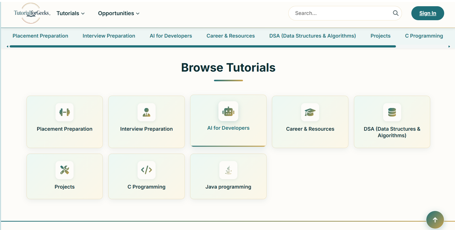The height and width of the screenshot is (230, 455).
Task: Click the database DSA icon
Action: (x=392, y=112)
